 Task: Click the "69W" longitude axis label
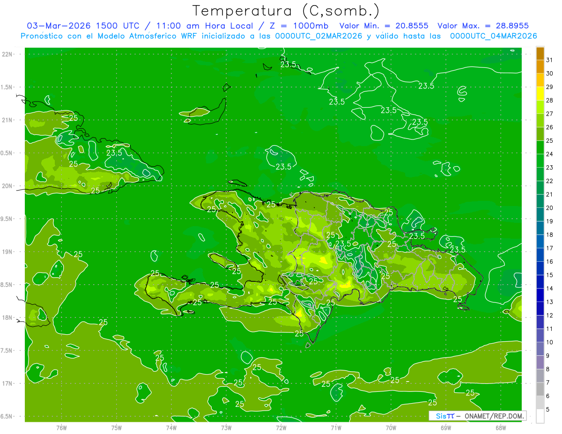[446, 427]
